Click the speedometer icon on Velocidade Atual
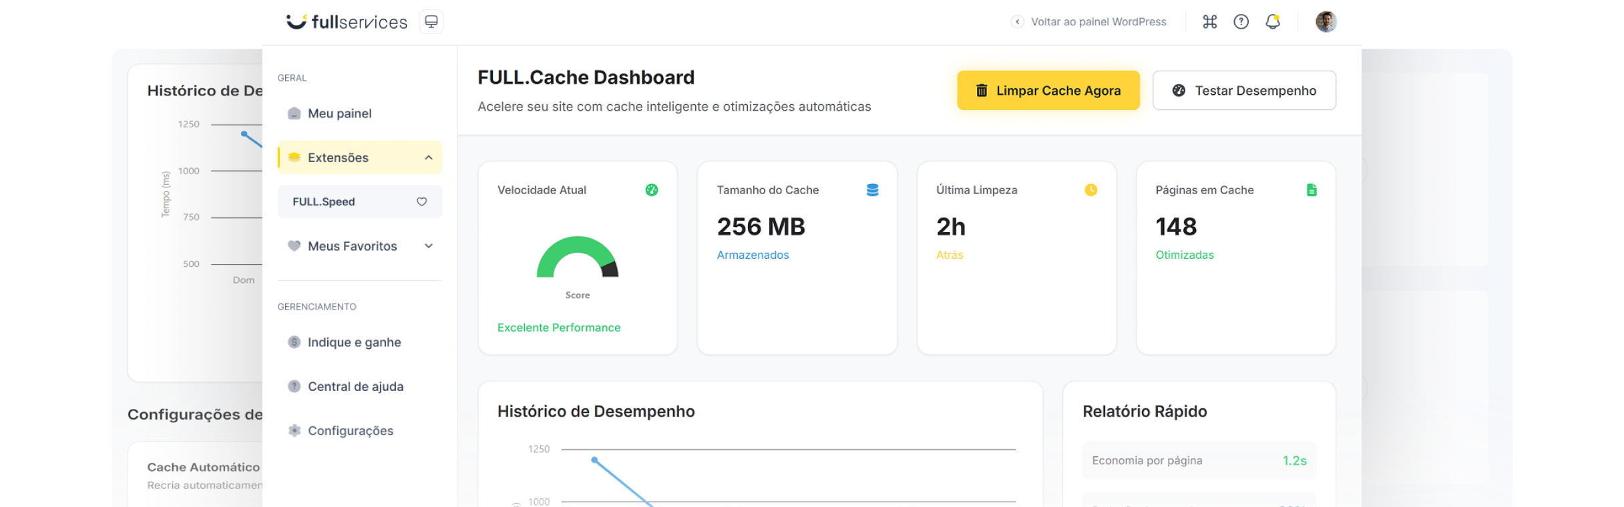The width and height of the screenshot is (1624, 507). [x=652, y=190]
